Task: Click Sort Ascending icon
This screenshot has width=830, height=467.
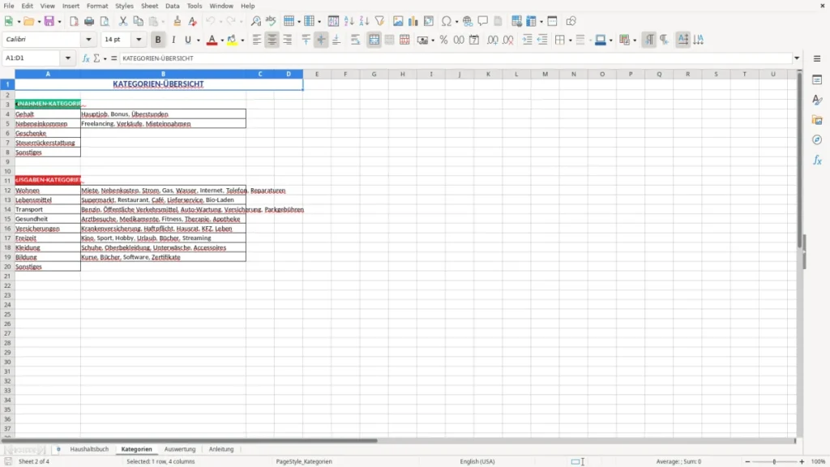Action: pyautogui.click(x=349, y=21)
